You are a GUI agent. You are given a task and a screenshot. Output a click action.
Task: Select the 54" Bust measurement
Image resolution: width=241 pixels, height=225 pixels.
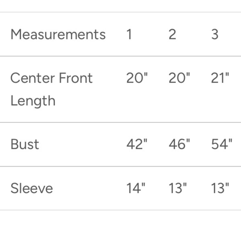click(x=222, y=145)
